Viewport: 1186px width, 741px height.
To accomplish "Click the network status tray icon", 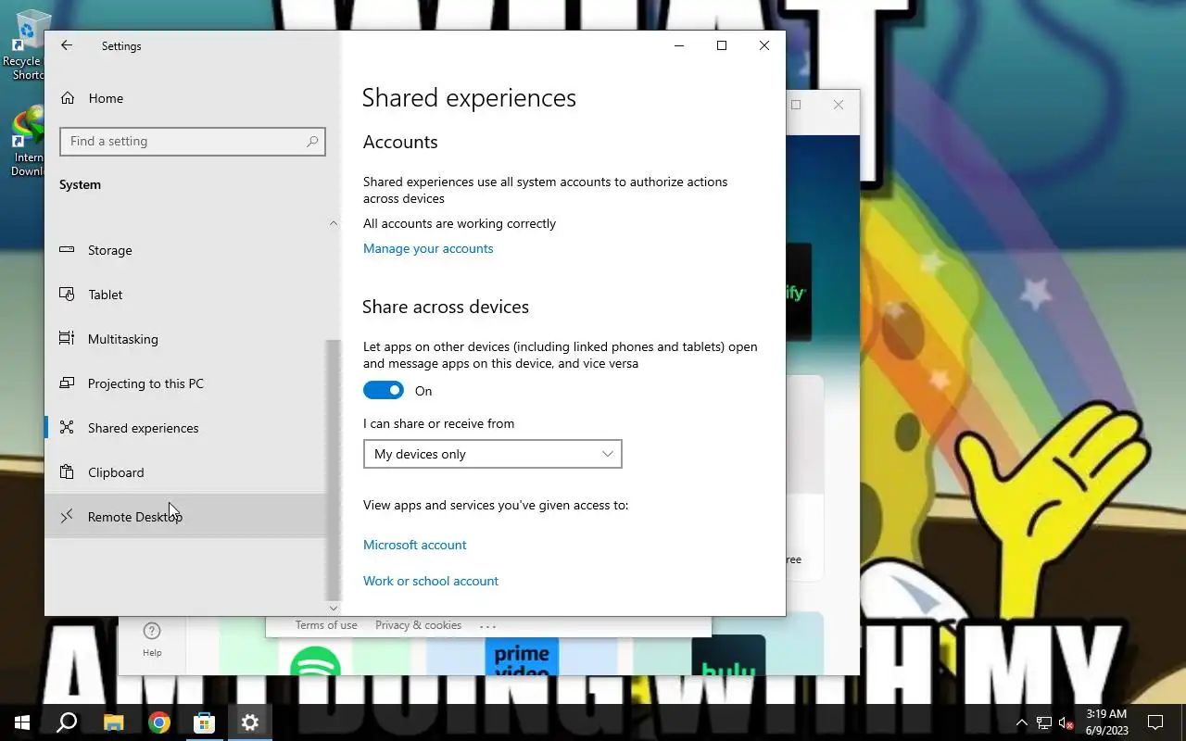I will (x=1044, y=722).
